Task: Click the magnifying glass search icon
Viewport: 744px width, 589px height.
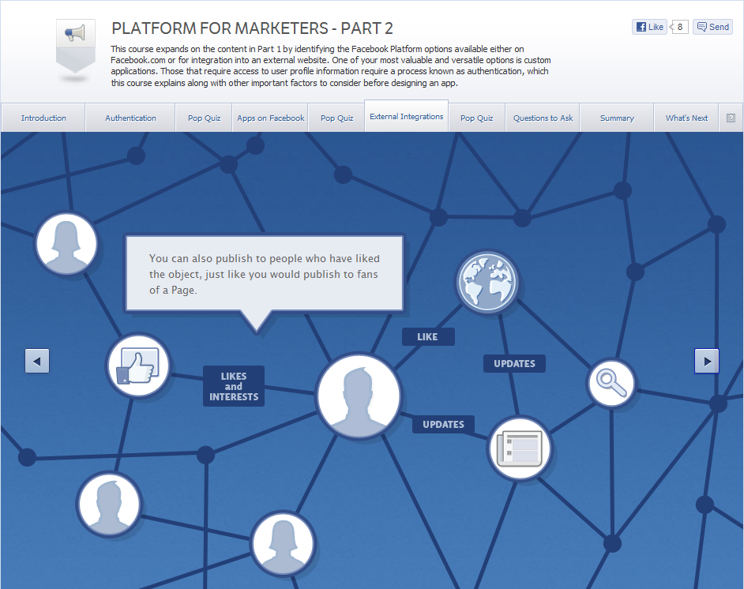Action: coord(611,383)
